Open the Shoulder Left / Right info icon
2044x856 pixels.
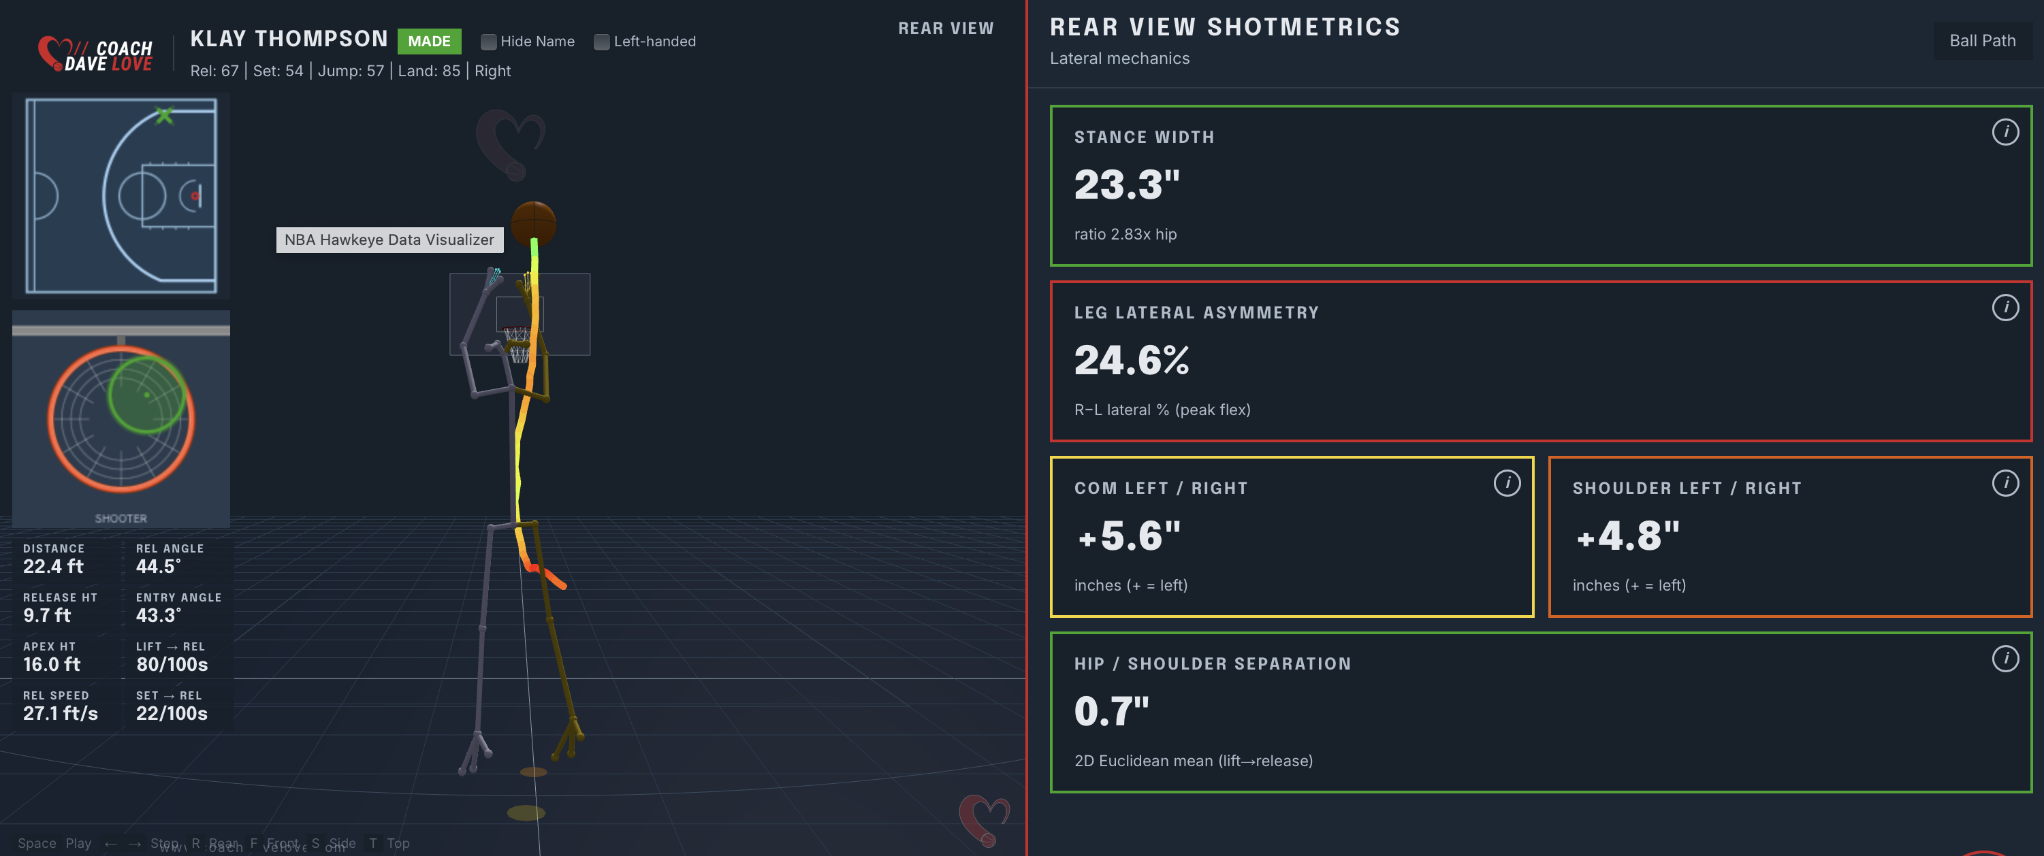[2005, 482]
